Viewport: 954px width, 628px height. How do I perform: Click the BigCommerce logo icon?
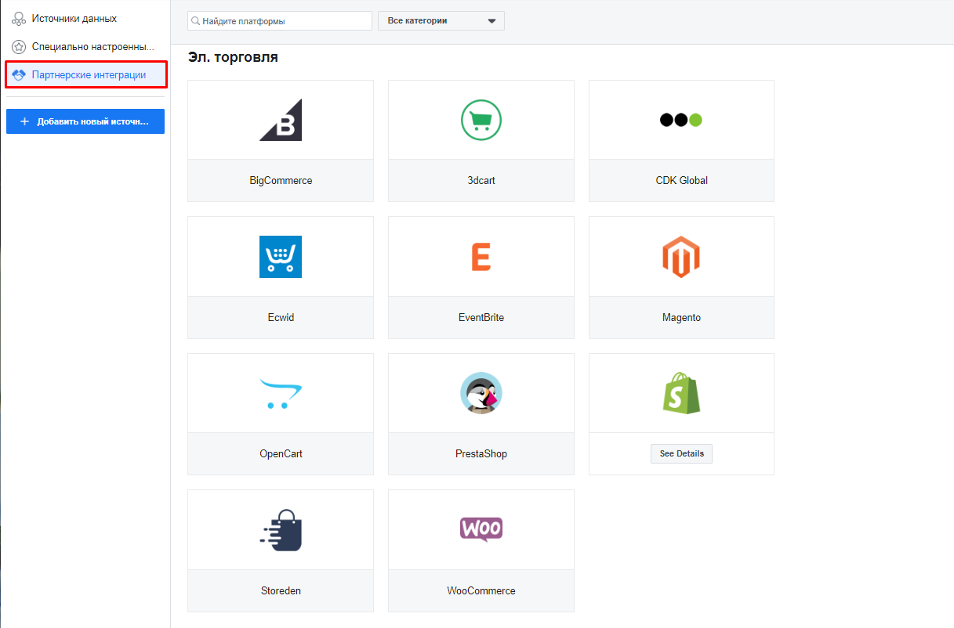pos(281,120)
